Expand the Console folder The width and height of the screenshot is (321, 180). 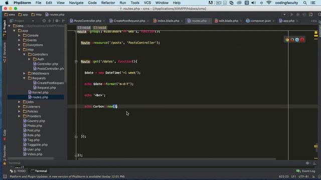coord(19,35)
